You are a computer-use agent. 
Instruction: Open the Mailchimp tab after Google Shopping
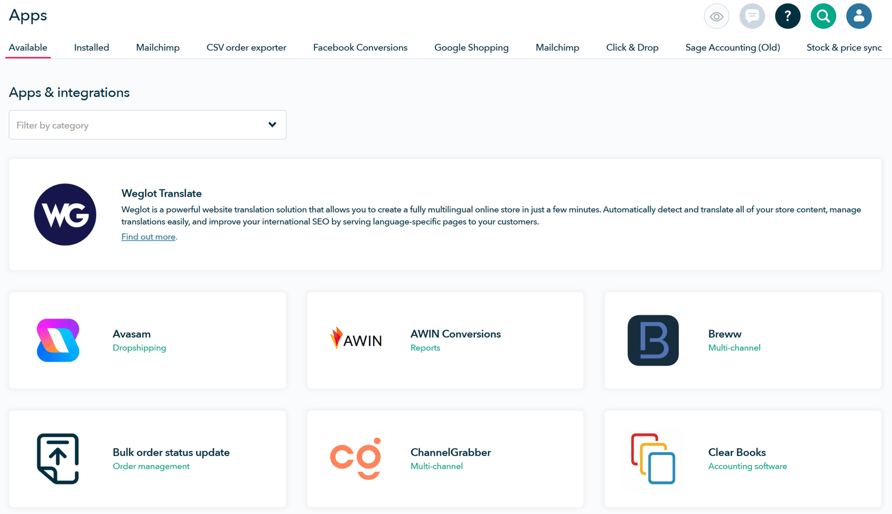point(557,47)
